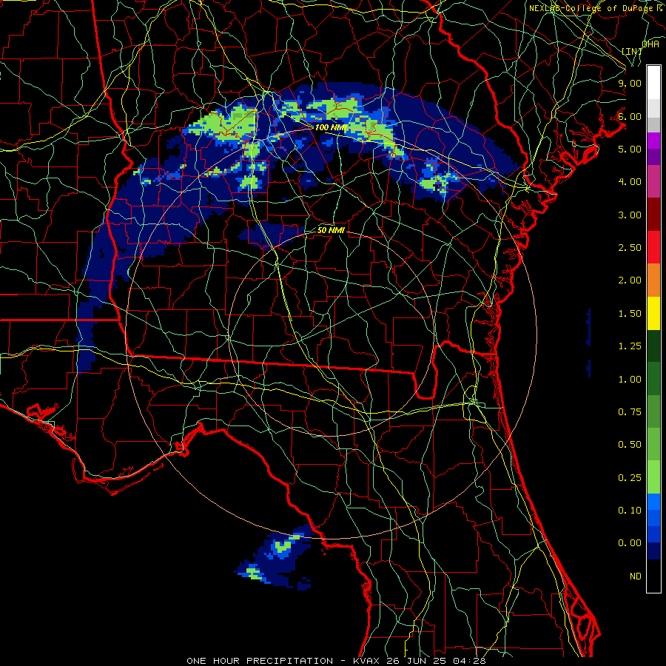Click the black ND legend swatch
Image resolution: width=666 pixels, height=666 pixels.
653,576
